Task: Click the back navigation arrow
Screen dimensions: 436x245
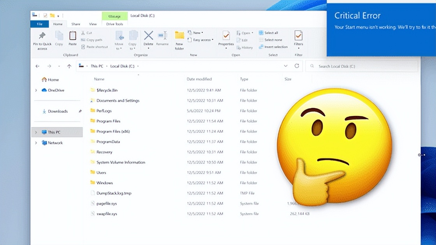Action: coord(37,66)
